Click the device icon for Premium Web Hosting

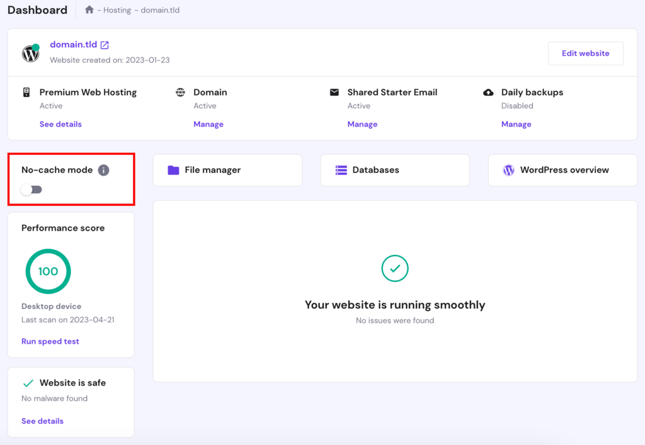coord(26,92)
